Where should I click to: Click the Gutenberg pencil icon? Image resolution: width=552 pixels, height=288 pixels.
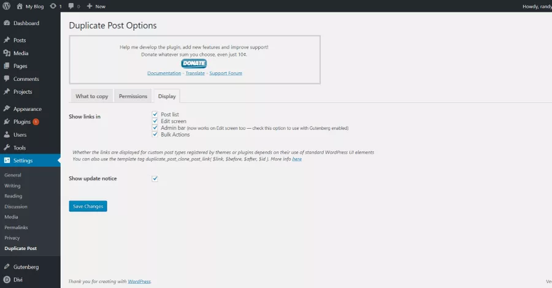[7, 267]
